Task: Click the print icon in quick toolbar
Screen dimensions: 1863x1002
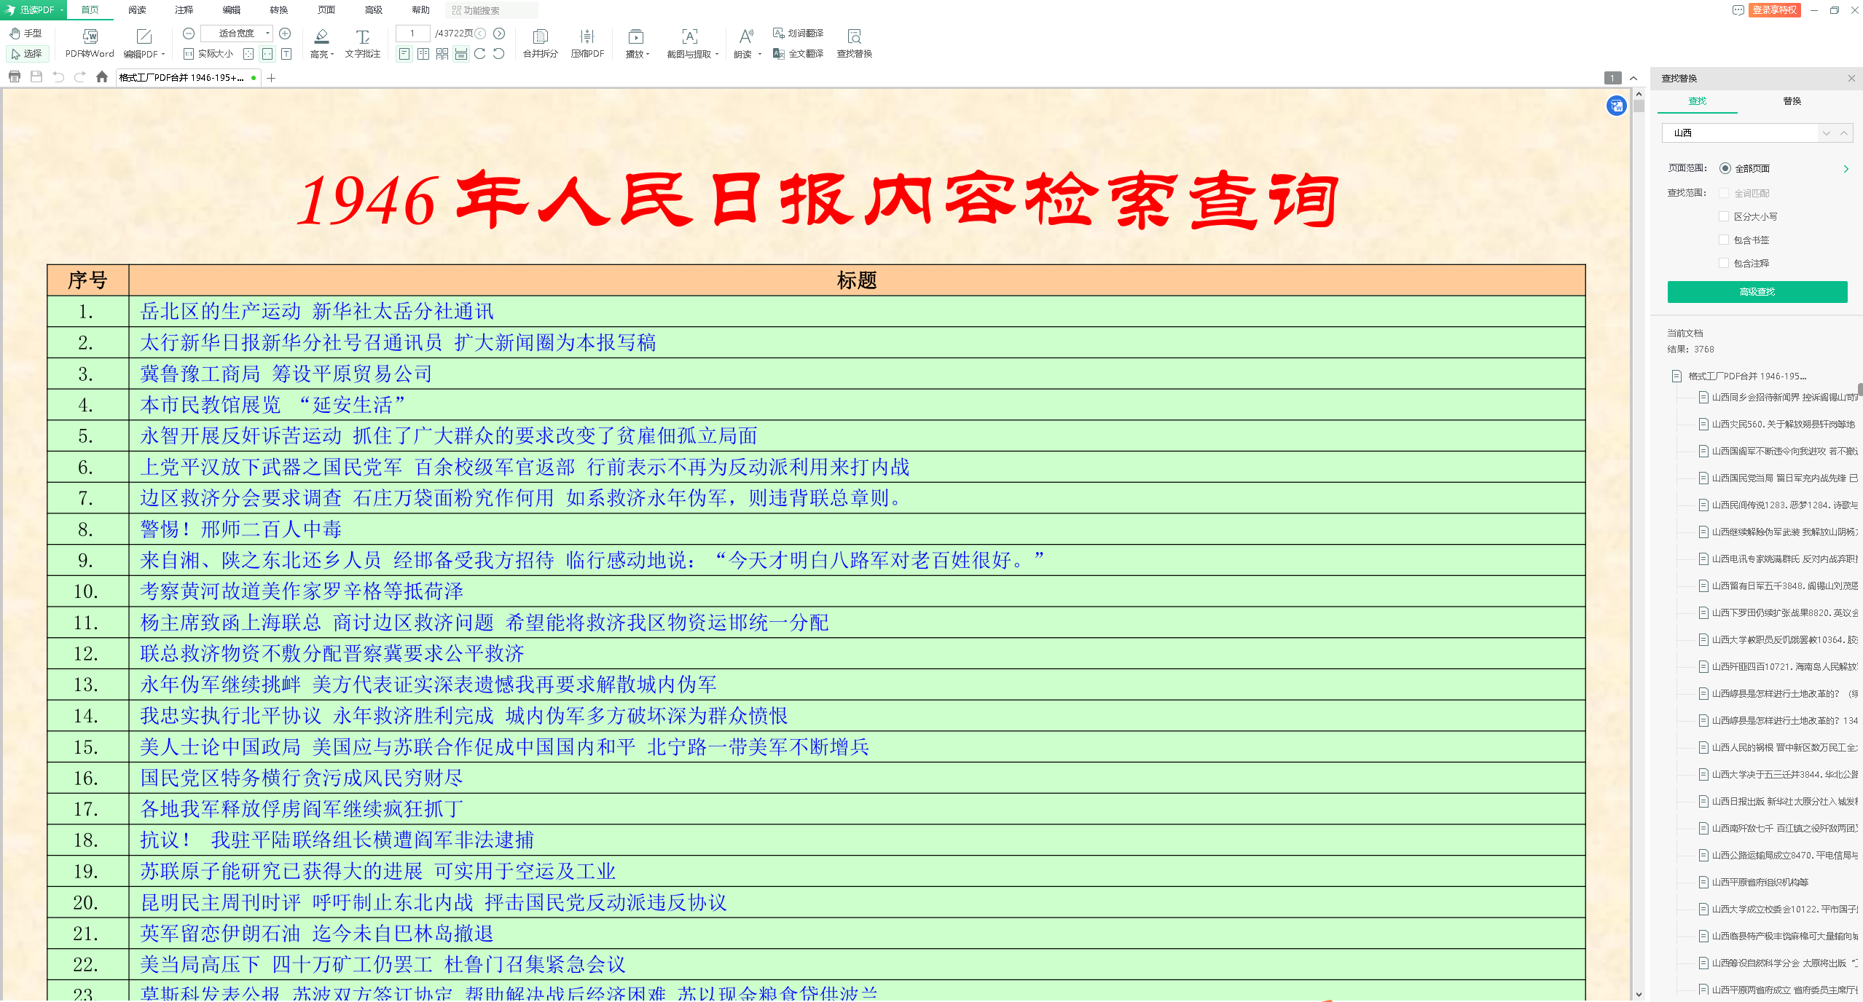Action: 15,77
